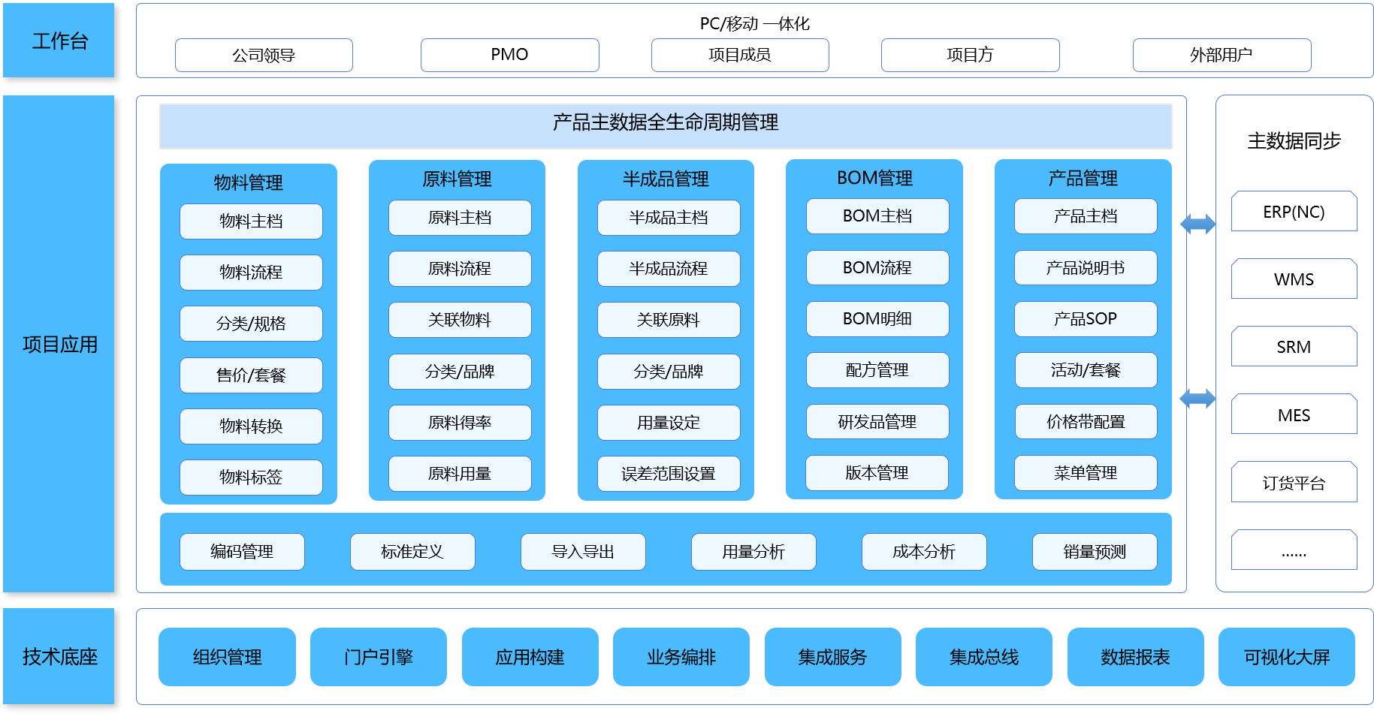This screenshot has height=714, width=1374.
Task: Select the 配方管理 box
Action: click(877, 370)
